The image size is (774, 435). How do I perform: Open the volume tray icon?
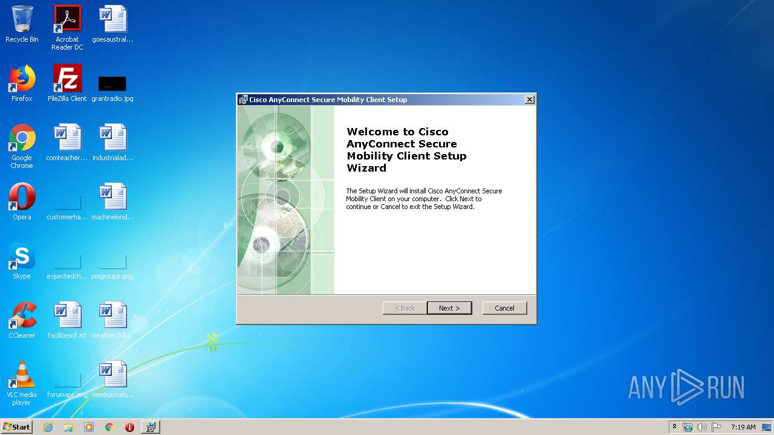tap(702, 427)
